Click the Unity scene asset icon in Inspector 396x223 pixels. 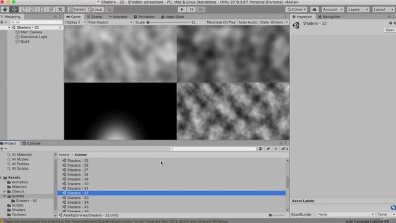pyautogui.click(x=296, y=25)
